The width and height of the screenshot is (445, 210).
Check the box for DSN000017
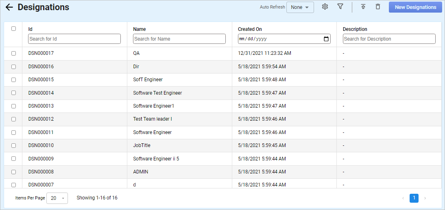[x=13, y=53]
